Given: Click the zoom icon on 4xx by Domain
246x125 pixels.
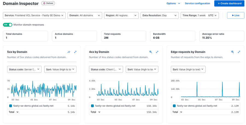Looking at the screenshot, I should pos(151,52).
